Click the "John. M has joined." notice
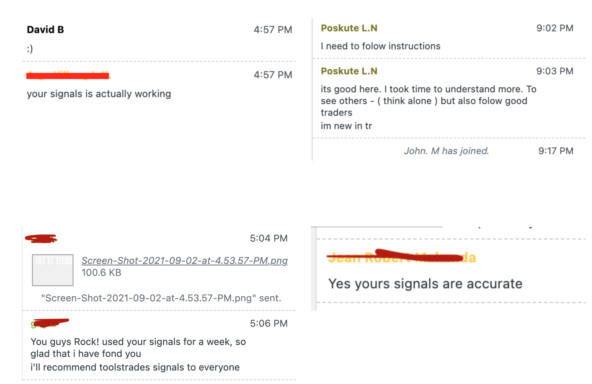Viewport: 592px width, 384px height. point(446,151)
